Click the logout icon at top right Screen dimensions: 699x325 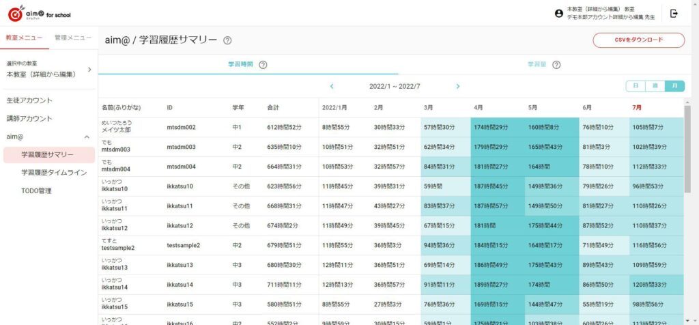674,13
